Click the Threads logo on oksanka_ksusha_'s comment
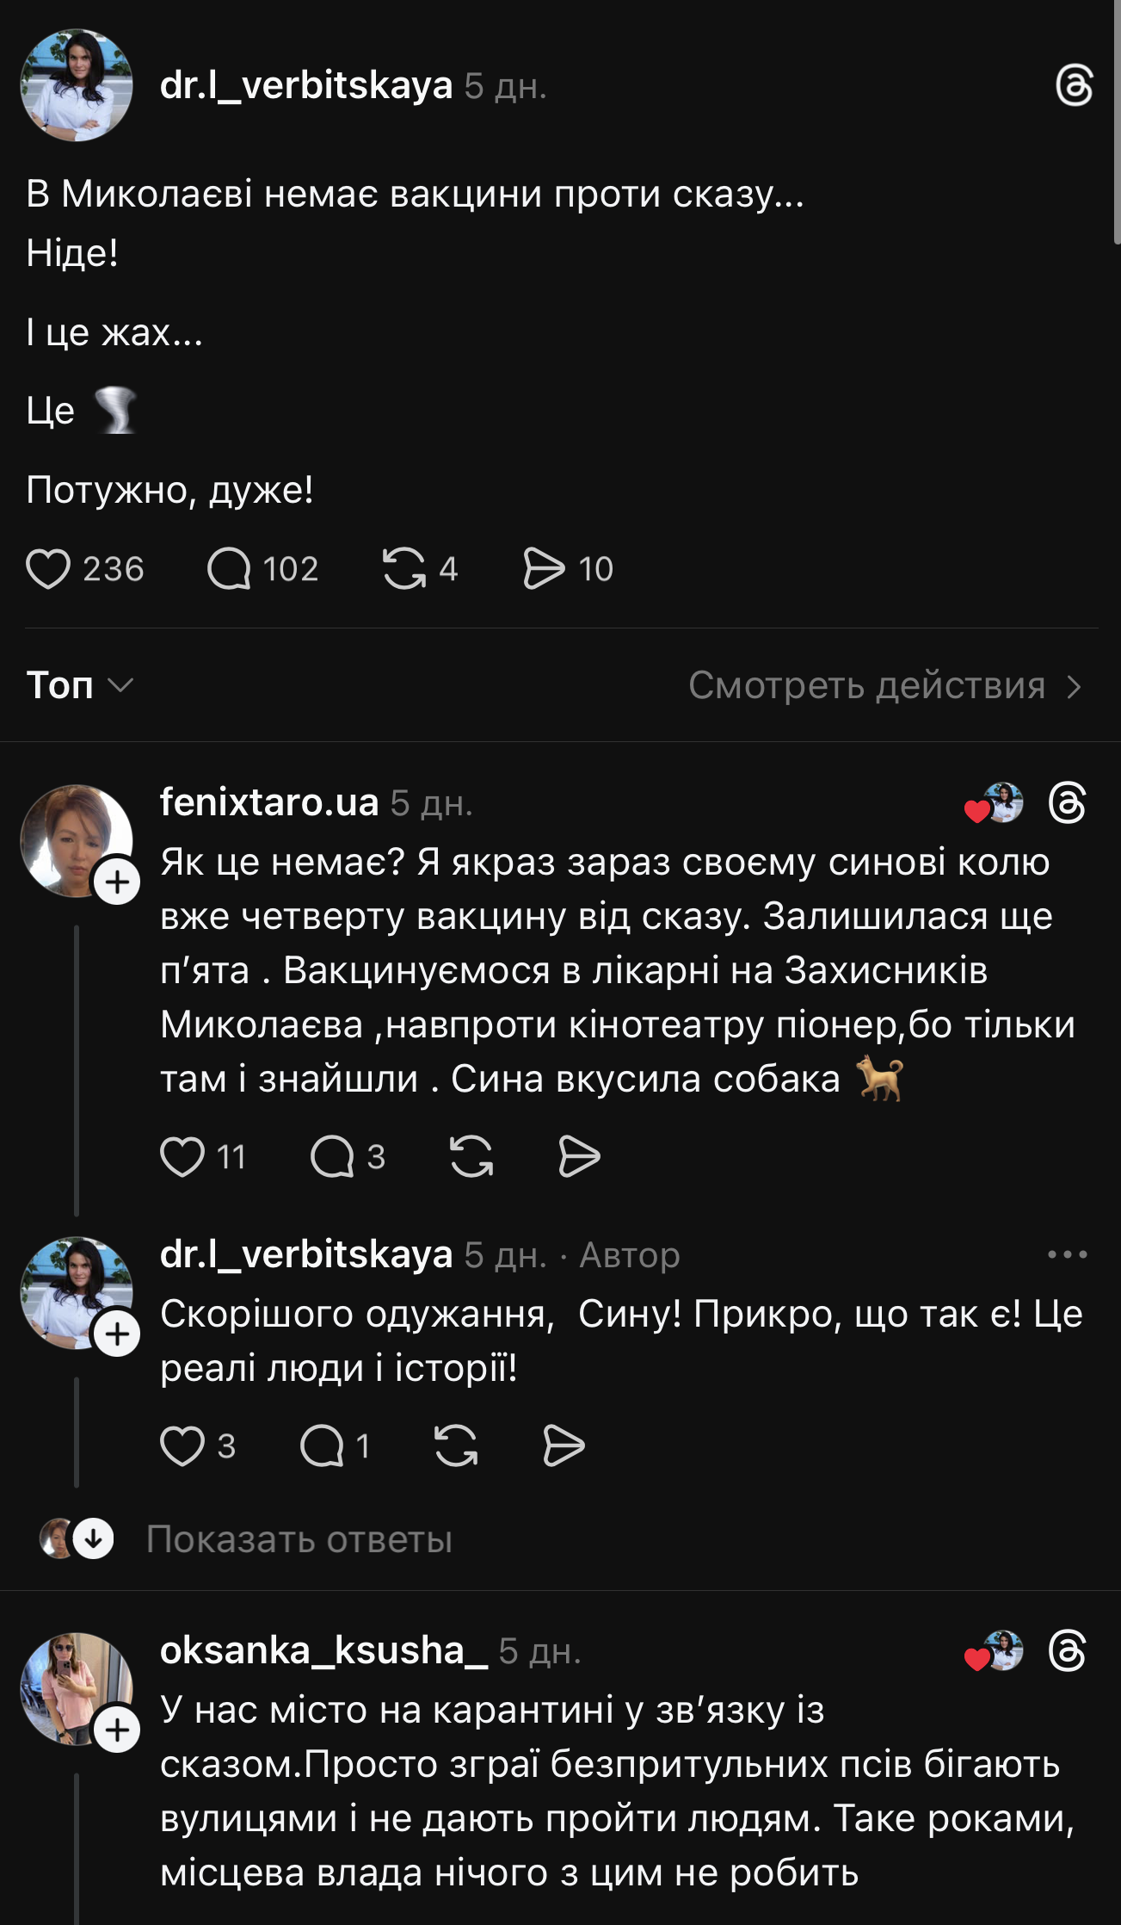1121x1925 pixels. click(x=1068, y=1651)
